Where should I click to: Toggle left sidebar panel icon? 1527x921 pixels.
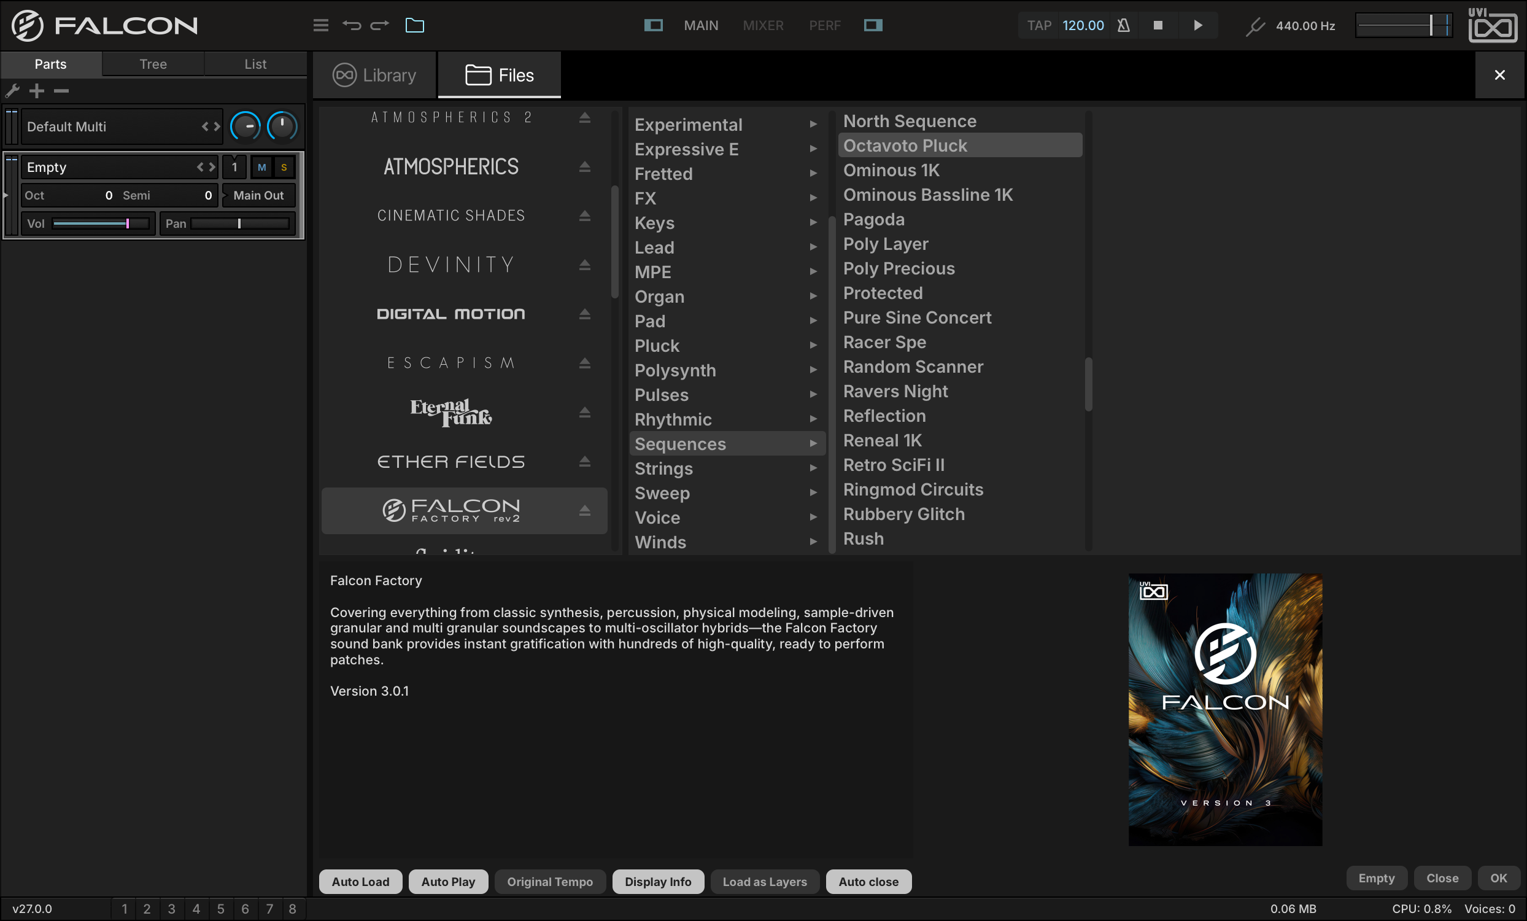click(653, 25)
